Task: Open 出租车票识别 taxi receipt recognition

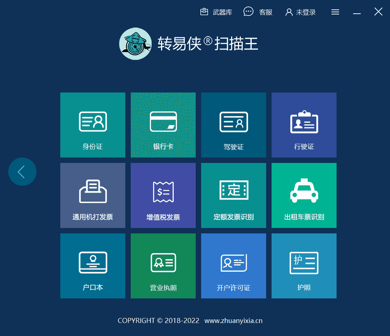Action: [x=304, y=195]
